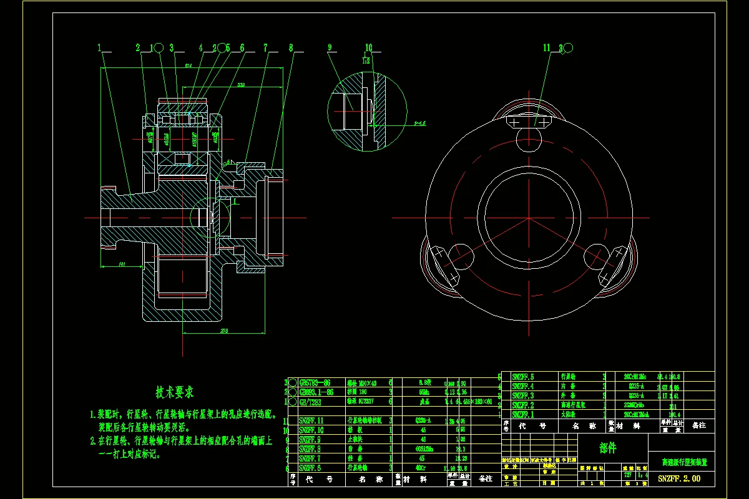Select the 279 dimension at section bottom

(224, 331)
